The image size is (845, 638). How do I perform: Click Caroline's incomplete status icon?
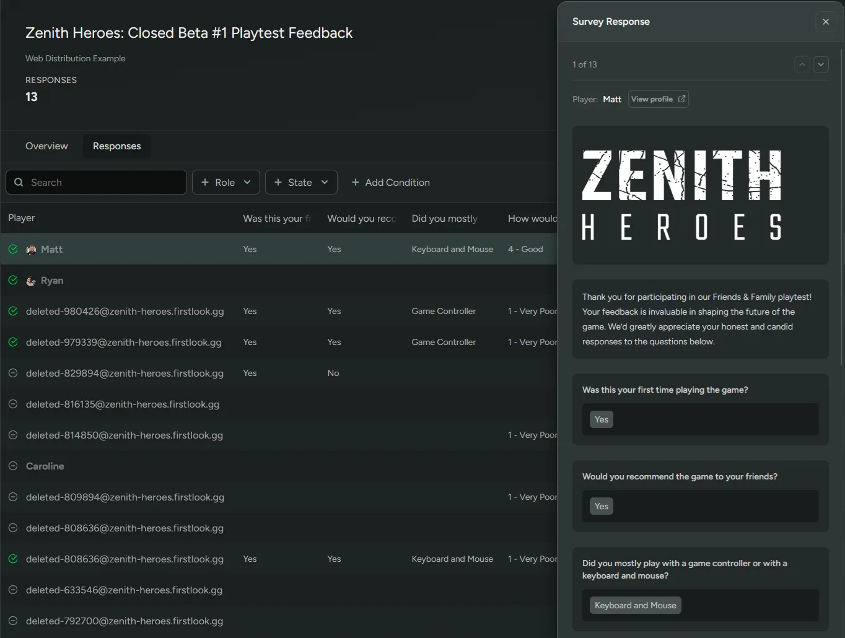click(13, 466)
